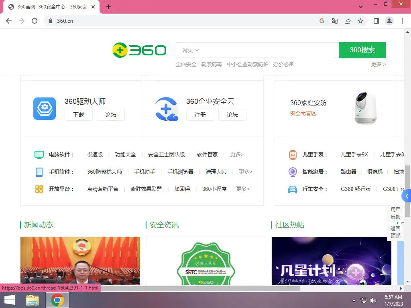Close the 360官网 tab

click(93, 7)
